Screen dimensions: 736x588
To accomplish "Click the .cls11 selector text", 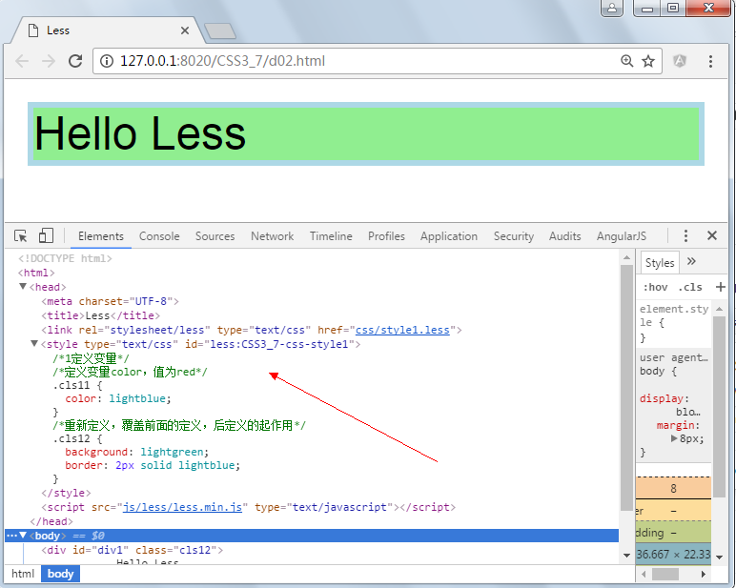I will tap(72, 385).
